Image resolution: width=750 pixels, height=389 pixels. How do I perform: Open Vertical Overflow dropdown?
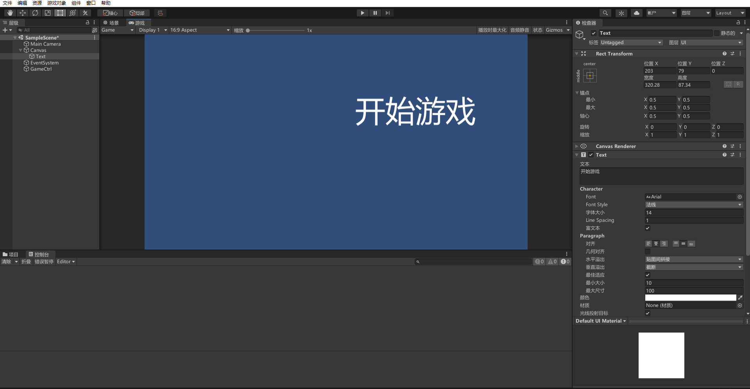tap(694, 267)
